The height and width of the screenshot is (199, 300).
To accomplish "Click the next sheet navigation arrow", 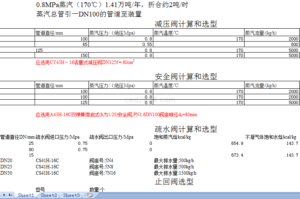I will click(x=5, y=195).
